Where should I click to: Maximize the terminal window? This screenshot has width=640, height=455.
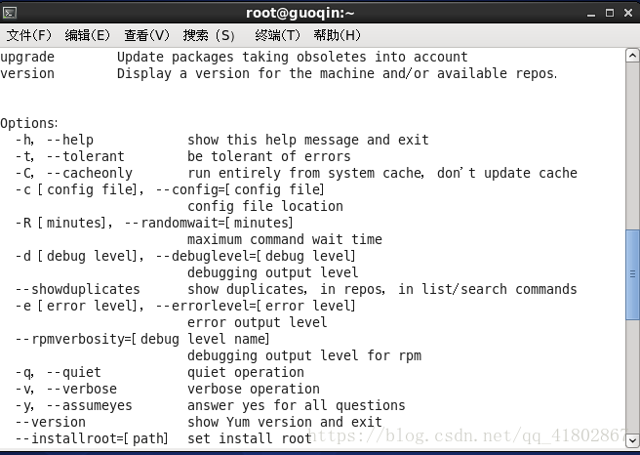[x=610, y=13]
